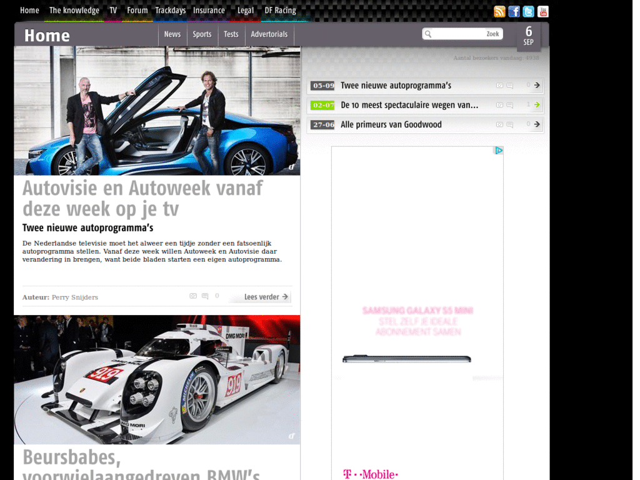Open the Porsche 919 race car image
Image resolution: width=640 pixels, height=480 pixels.
click(157, 379)
